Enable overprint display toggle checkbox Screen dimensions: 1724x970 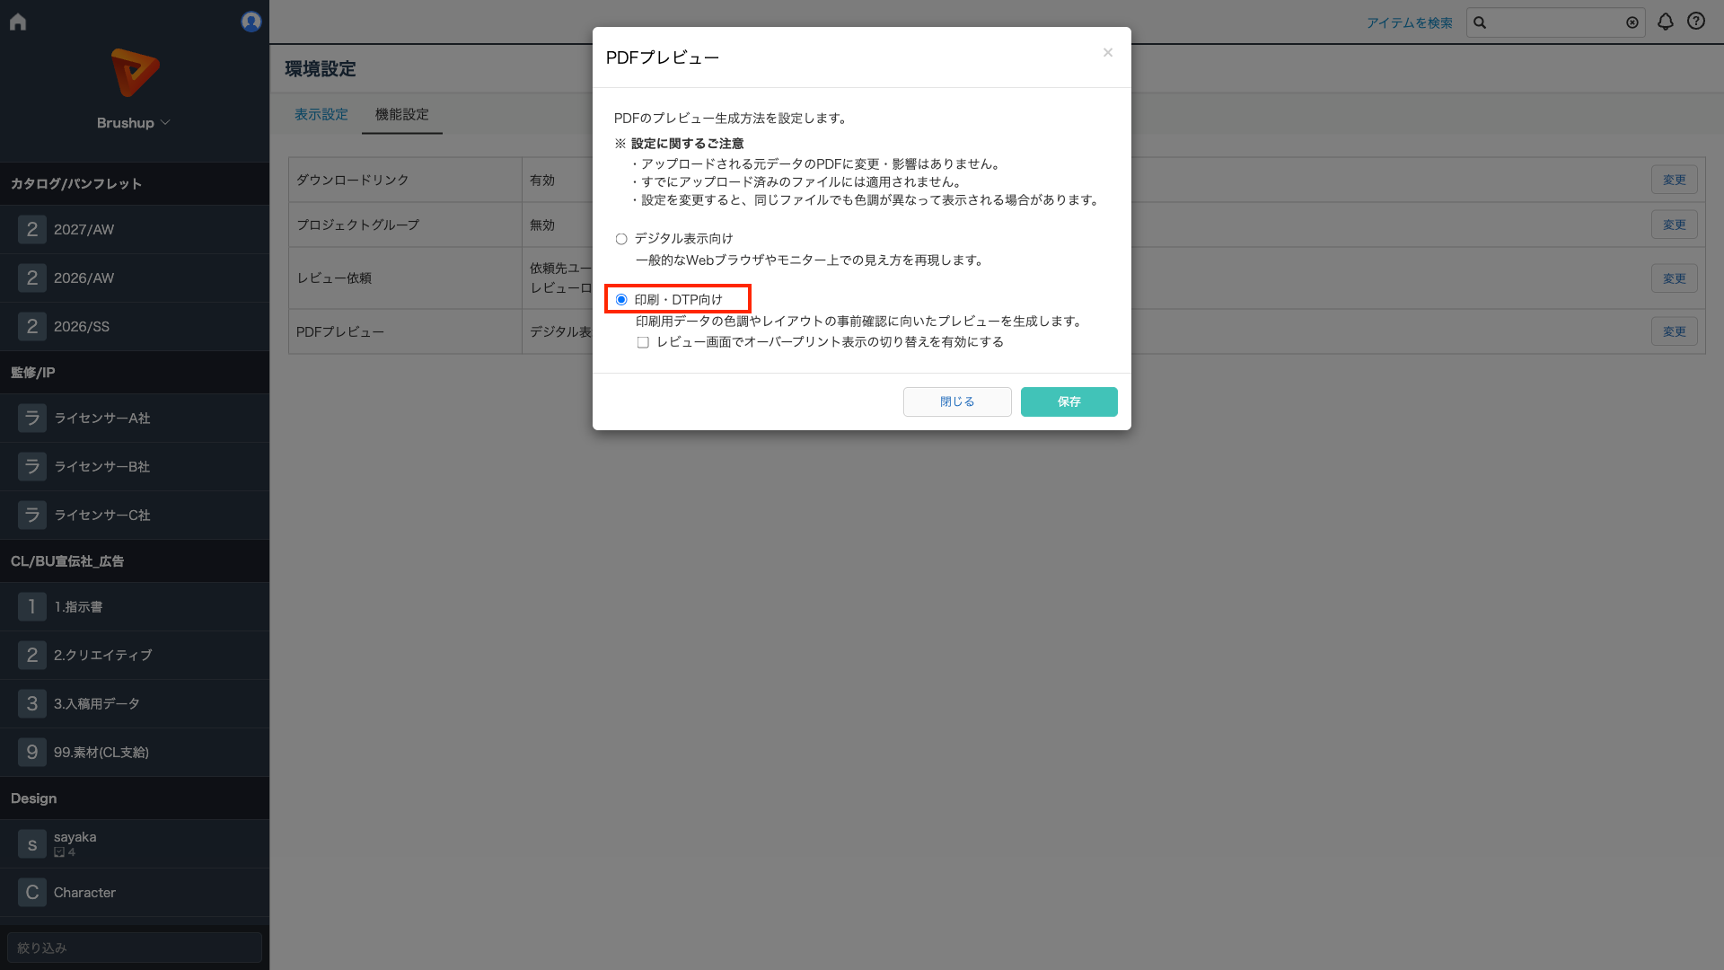coord(643,342)
